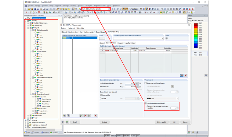Toggle the Řešit checkbox

pyautogui.click(x=167, y=38)
